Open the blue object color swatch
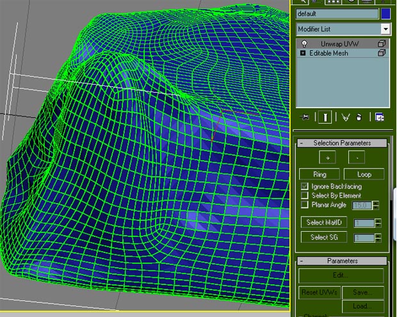Screen dimensions: 397x317 pyautogui.click(x=385, y=13)
